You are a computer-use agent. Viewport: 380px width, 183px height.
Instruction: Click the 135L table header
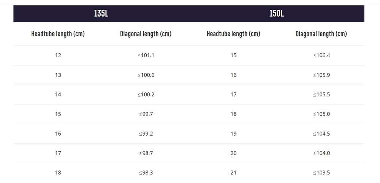[x=101, y=14]
